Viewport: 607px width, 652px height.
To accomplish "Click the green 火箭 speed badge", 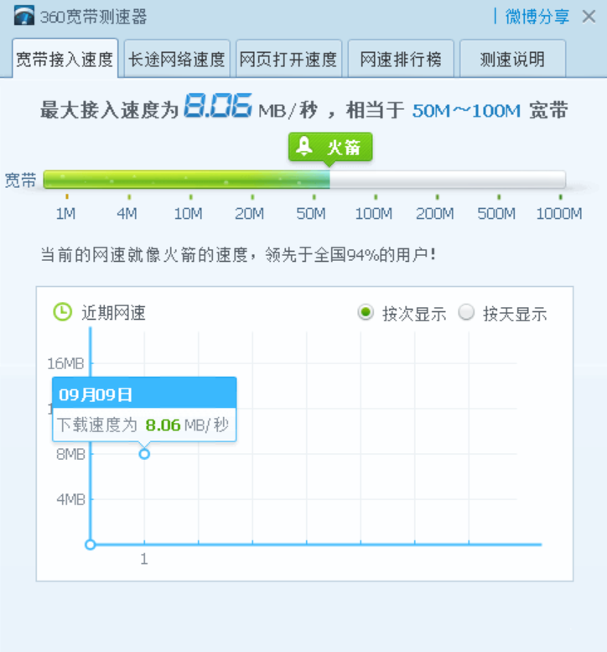I will click(x=330, y=147).
